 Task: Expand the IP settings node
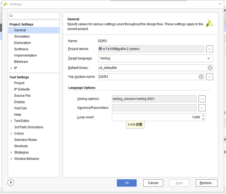coord(11,68)
